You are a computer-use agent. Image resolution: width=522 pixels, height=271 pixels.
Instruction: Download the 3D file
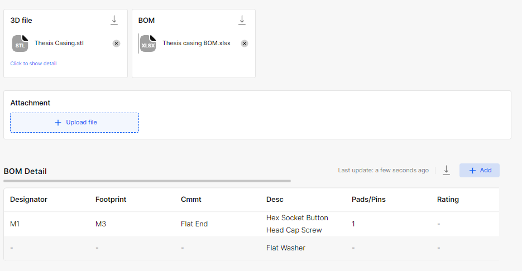point(114,20)
